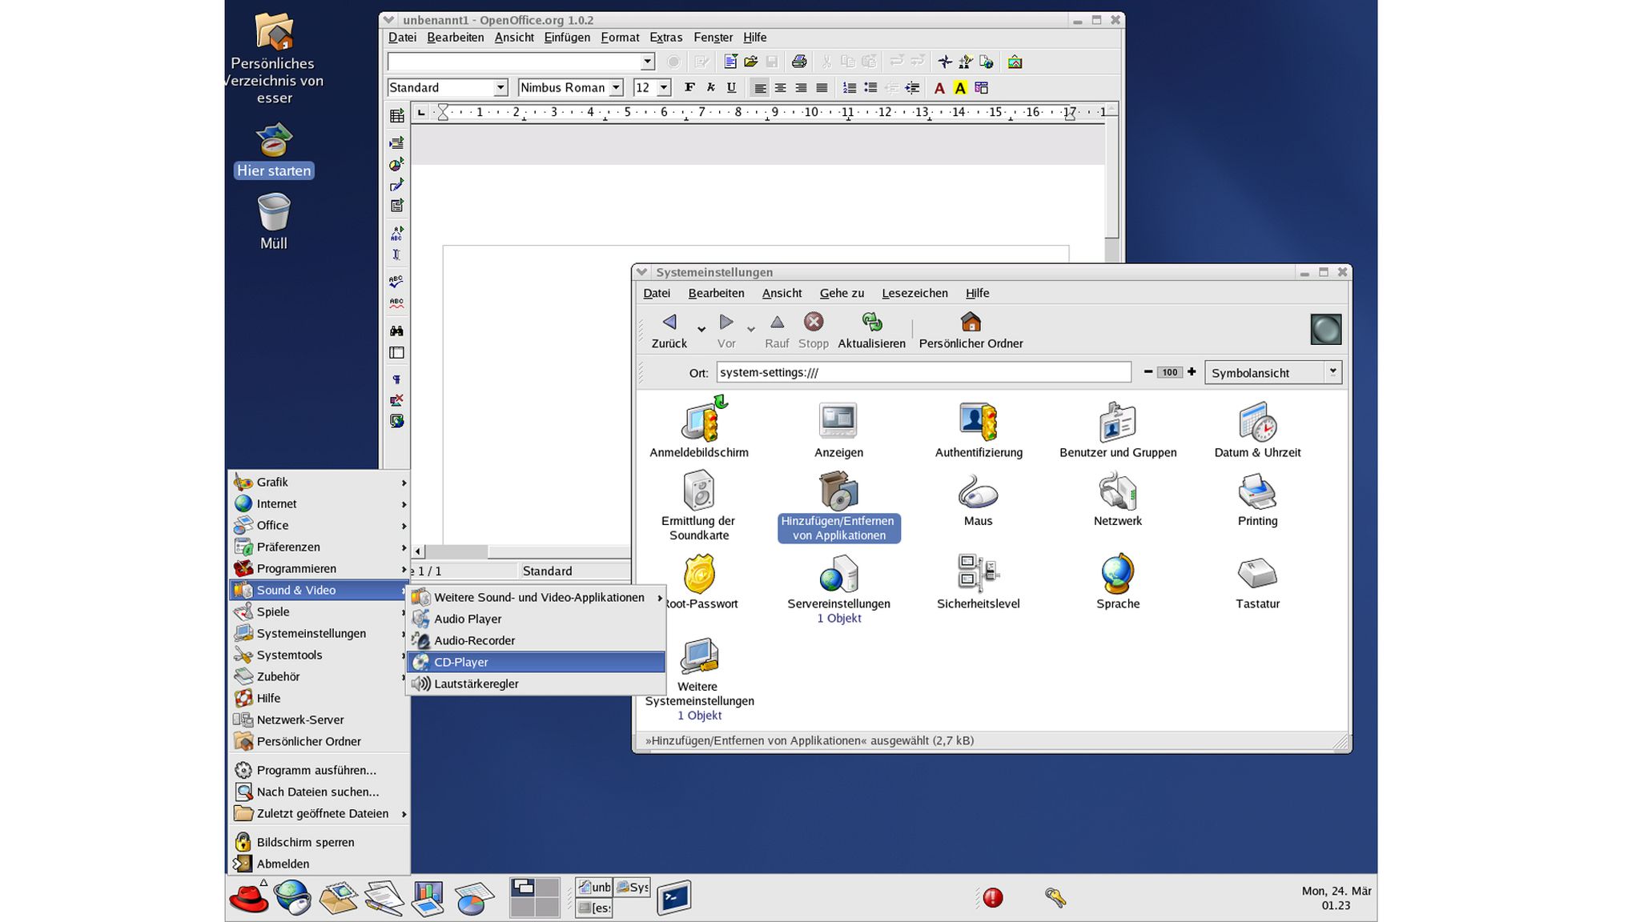This screenshot has height=922, width=1640.
Task: Open the Symbolansicht view dropdown
Action: (x=1273, y=372)
